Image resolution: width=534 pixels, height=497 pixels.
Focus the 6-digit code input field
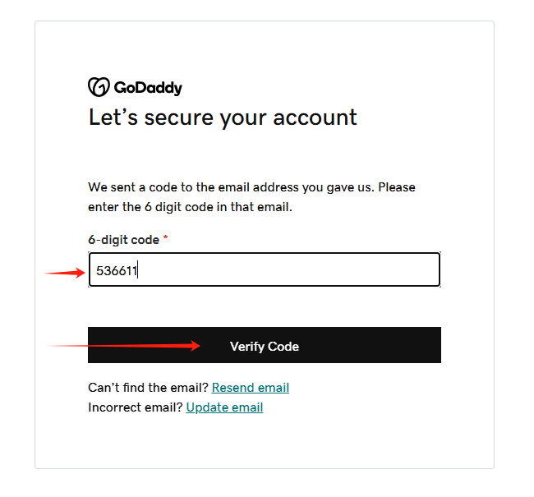pos(265,269)
